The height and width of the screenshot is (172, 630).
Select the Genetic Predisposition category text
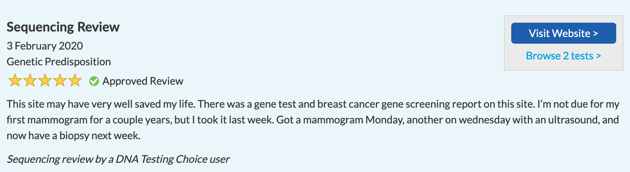pos(59,62)
